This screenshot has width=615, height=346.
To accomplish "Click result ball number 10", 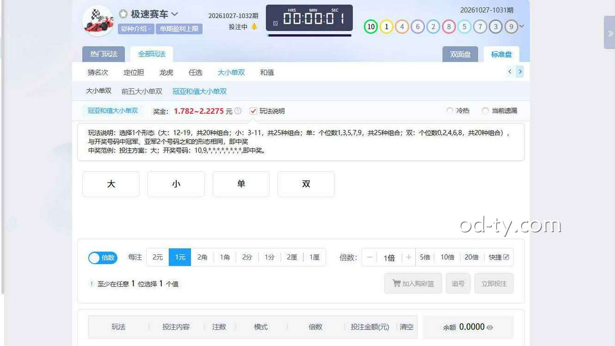I will click(371, 27).
